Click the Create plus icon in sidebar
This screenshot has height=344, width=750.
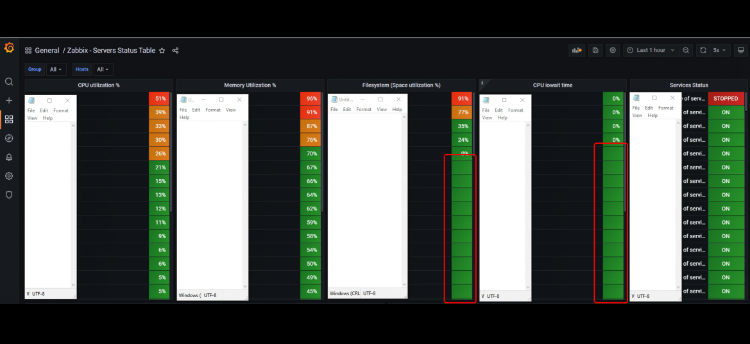(x=9, y=101)
